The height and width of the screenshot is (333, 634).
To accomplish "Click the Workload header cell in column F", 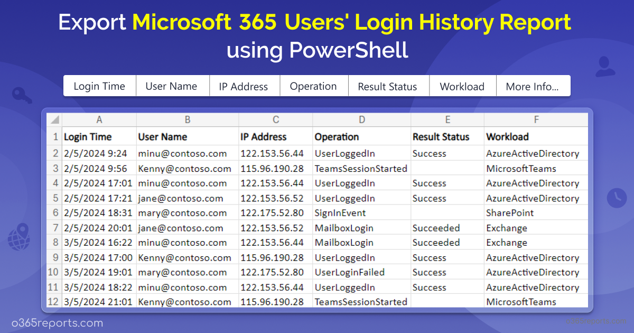I will click(507, 137).
